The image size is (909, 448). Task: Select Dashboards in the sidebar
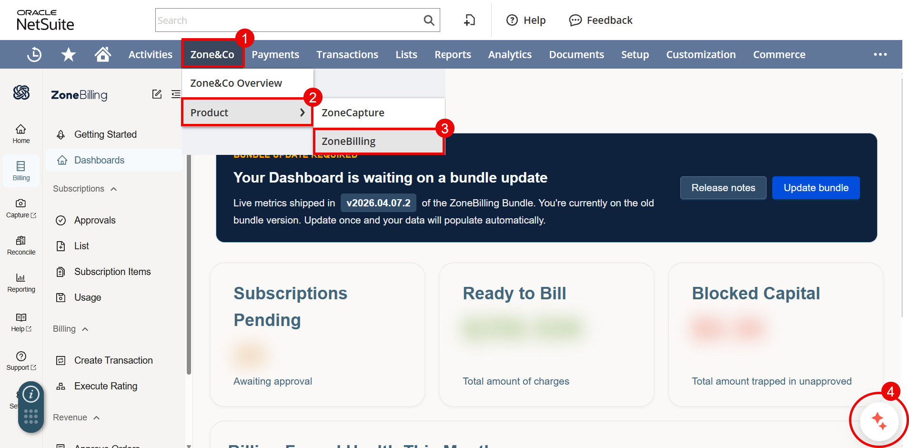[114, 160]
